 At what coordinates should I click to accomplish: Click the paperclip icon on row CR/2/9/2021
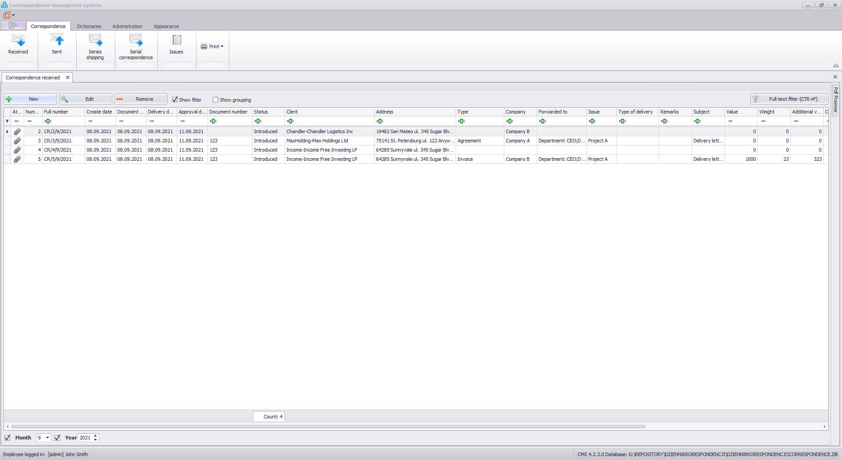18,131
